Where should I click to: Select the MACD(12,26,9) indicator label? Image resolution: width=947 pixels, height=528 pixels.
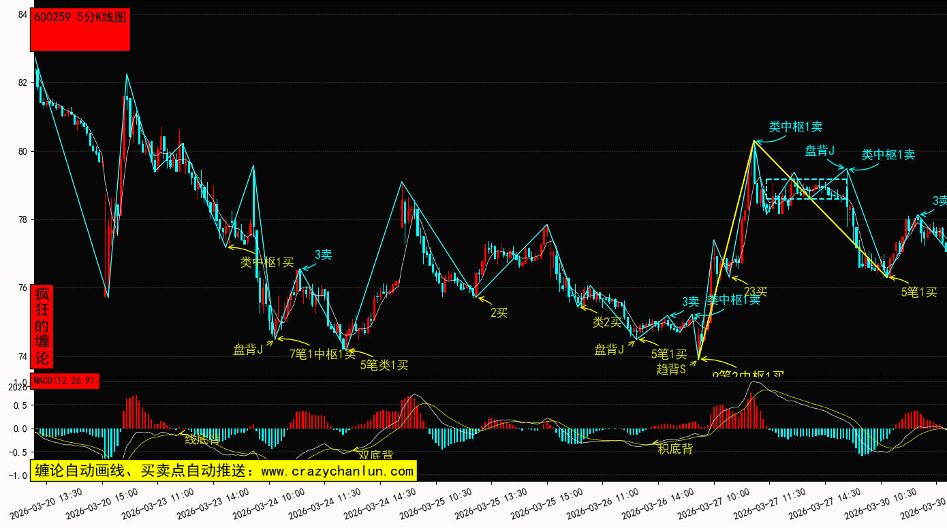[x=65, y=380]
